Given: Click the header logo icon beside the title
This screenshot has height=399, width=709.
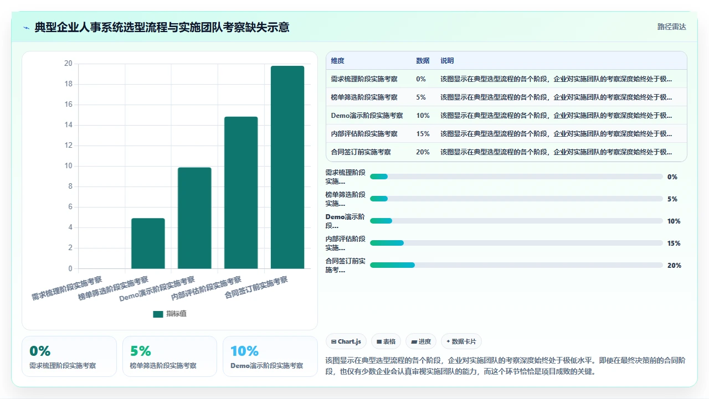Looking at the screenshot, I should click(x=26, y=27).
